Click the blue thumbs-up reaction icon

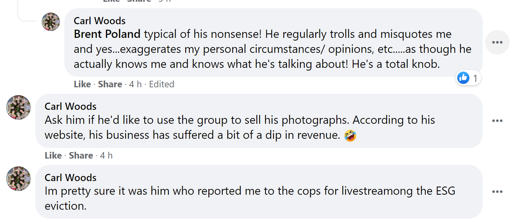(463, 78)
